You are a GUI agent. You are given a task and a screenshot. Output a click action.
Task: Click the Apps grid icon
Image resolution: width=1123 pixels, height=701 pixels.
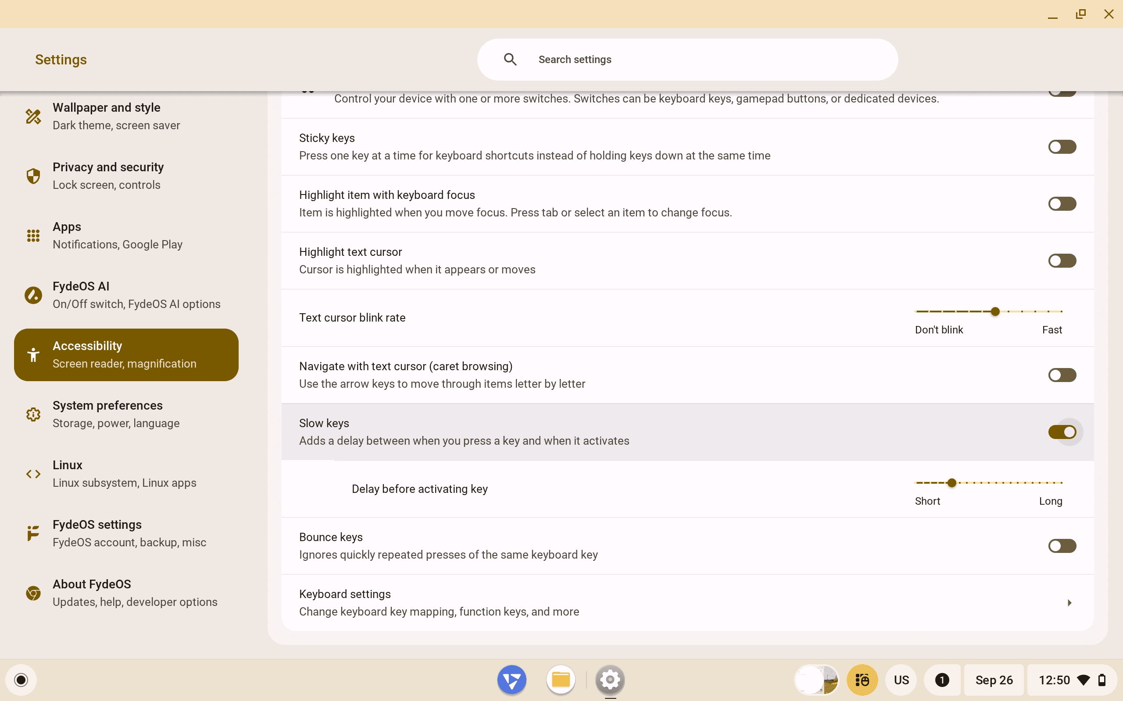pyautogui.click(x=33, y=236)
